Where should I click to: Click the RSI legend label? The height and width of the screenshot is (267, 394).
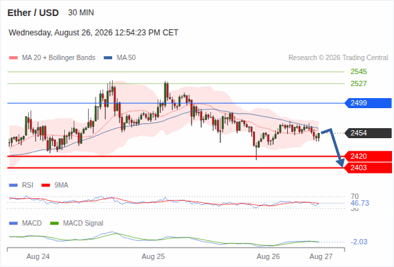27,185
